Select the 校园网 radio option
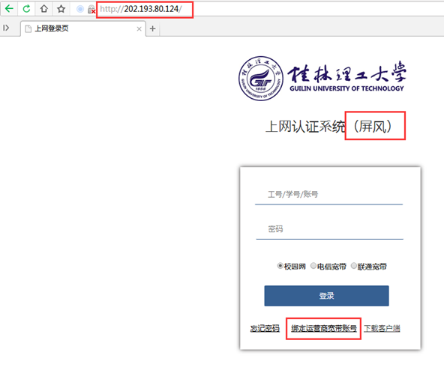The height and width of the screenshot is (373, 444). 280,266
